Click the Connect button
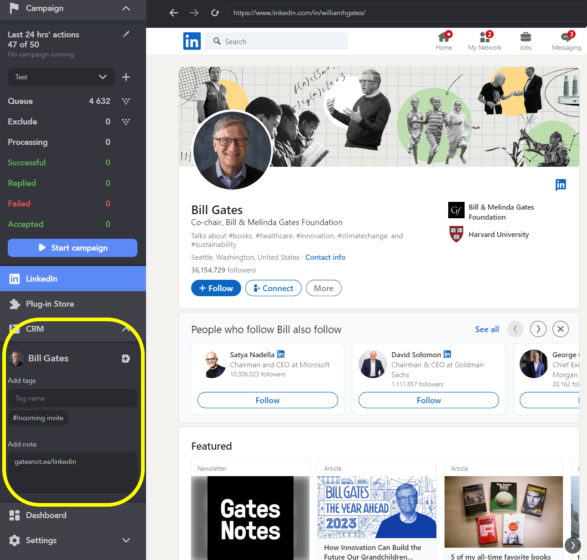 [273, 288]
